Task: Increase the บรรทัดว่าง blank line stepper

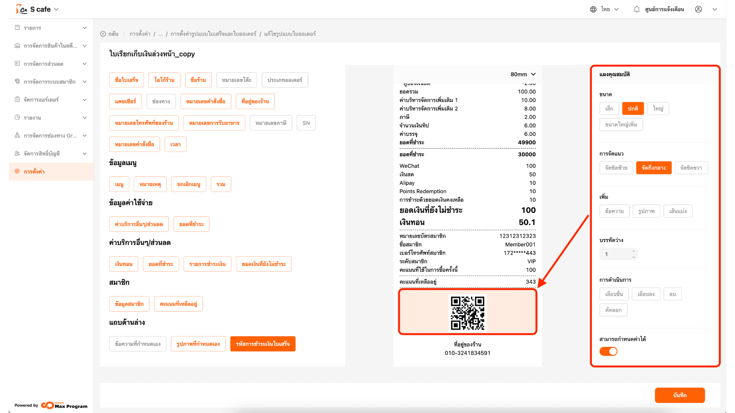Action: point(634,251)
